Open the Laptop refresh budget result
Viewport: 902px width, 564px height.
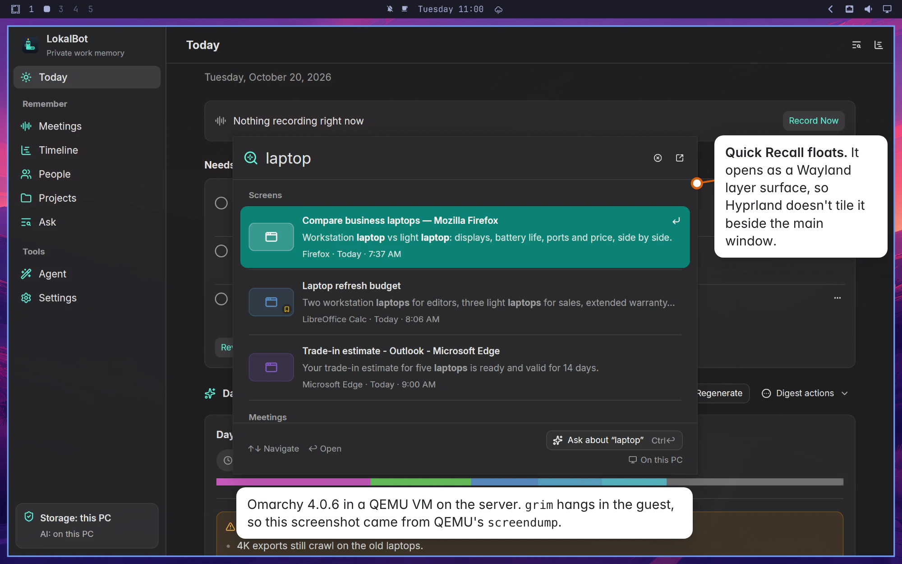click(x=465, y=302)
